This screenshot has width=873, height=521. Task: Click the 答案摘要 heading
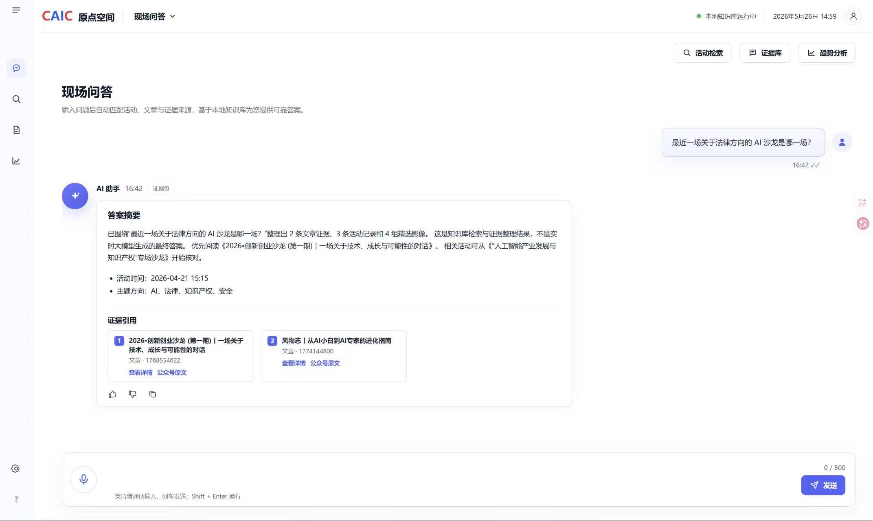pyautogui.click(x=124, y=215)
